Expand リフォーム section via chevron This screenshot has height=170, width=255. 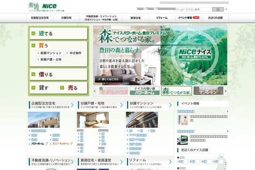click(x=170, y=162)
